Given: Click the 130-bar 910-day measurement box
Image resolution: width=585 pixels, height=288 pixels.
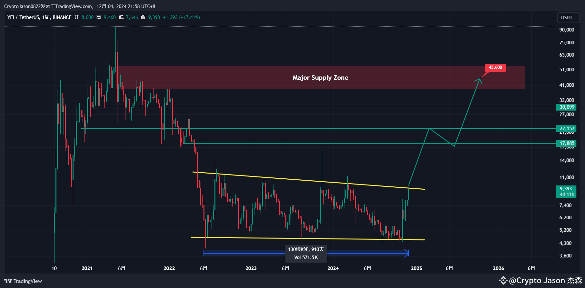Looking at the screenshot, I should 306,253.
